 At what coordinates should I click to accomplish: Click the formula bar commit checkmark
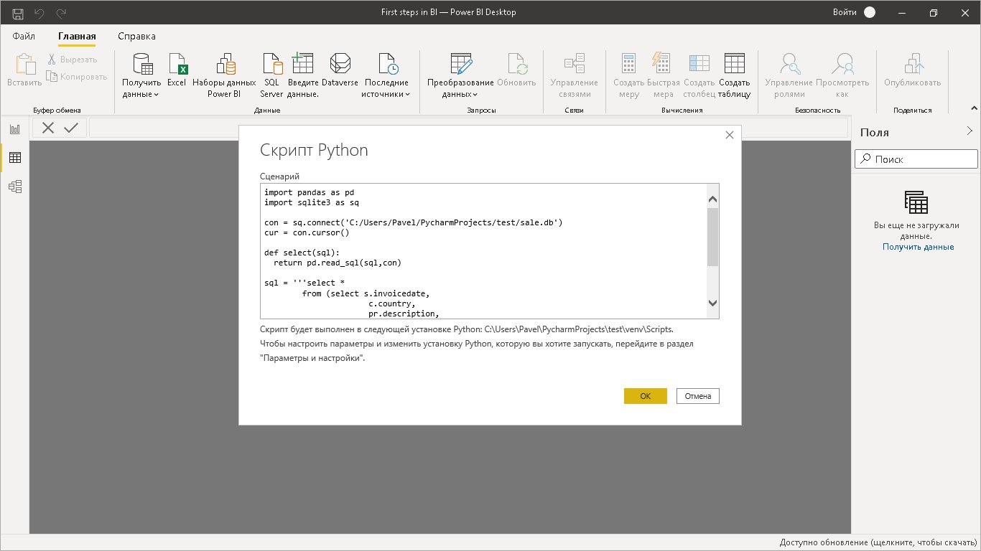(x=71, y=128)
